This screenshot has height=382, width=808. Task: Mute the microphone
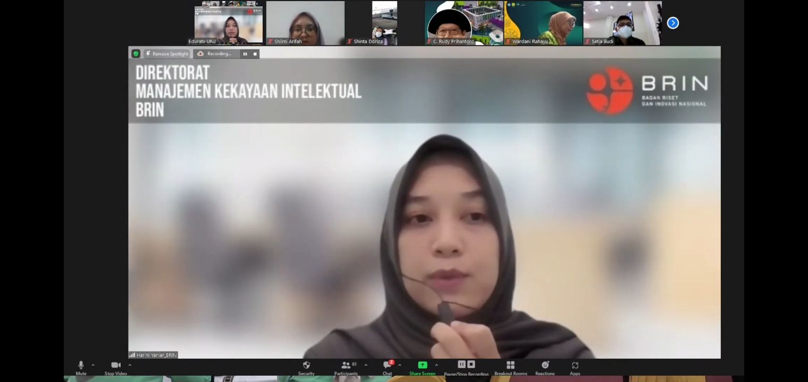(81, 366)
